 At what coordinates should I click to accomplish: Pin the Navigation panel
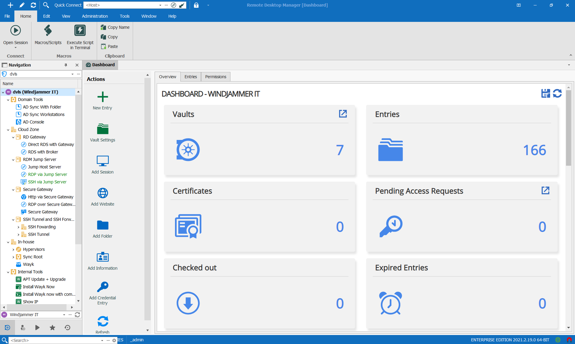coord(66,65)
